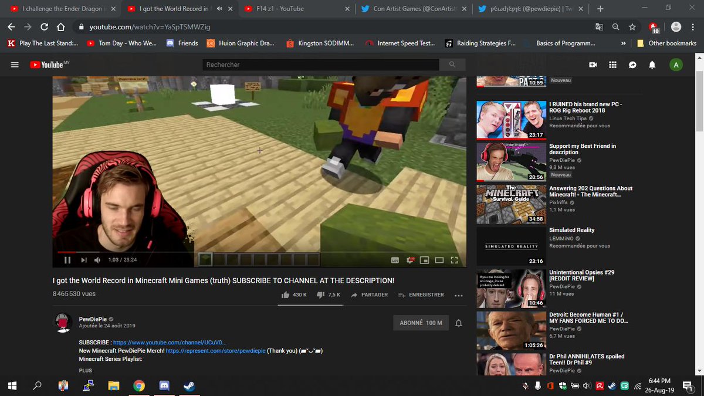Open the three-dot more actions menu under video
This screenshot has width=704, height=396.
(459, 295)
